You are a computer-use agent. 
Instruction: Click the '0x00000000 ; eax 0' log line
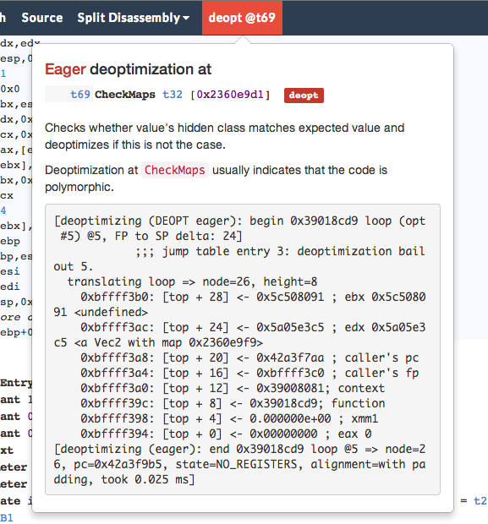226,434
